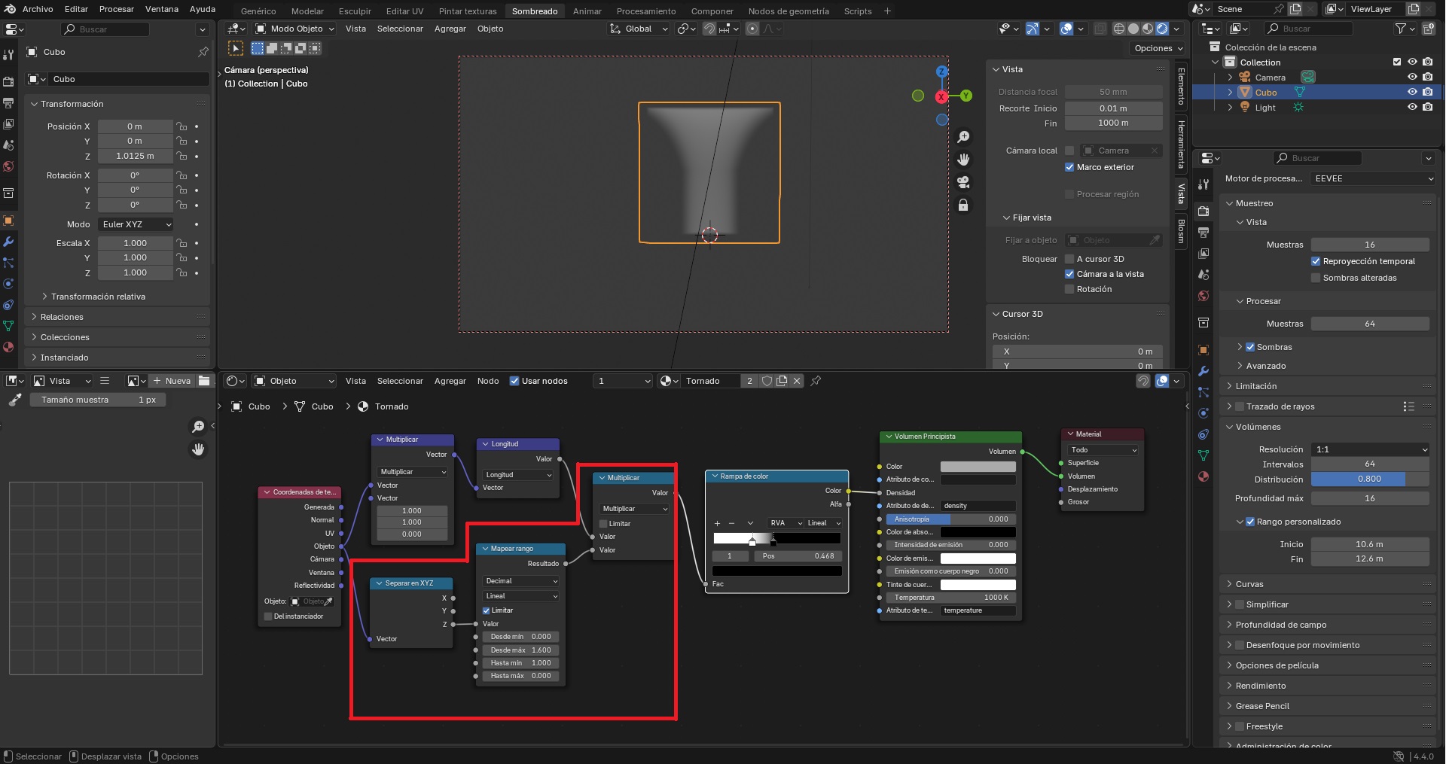Pin the Tornado material node tree

[816, 381]
